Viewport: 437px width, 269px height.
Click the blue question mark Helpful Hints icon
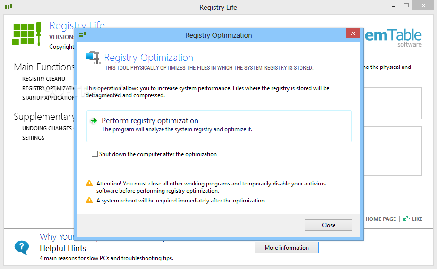point(22,247)
